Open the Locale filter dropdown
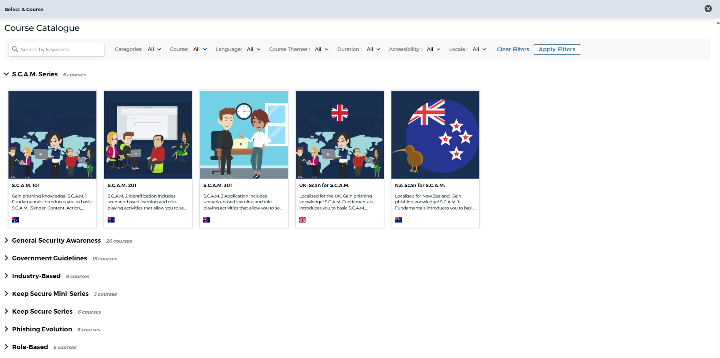The image size is (720, 358). tap(479, 49)
